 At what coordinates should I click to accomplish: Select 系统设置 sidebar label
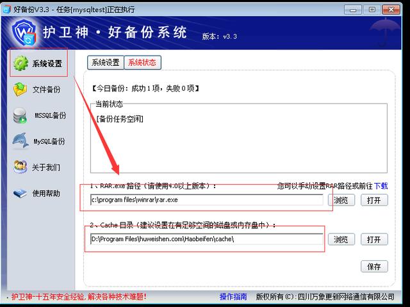(47, 63)
